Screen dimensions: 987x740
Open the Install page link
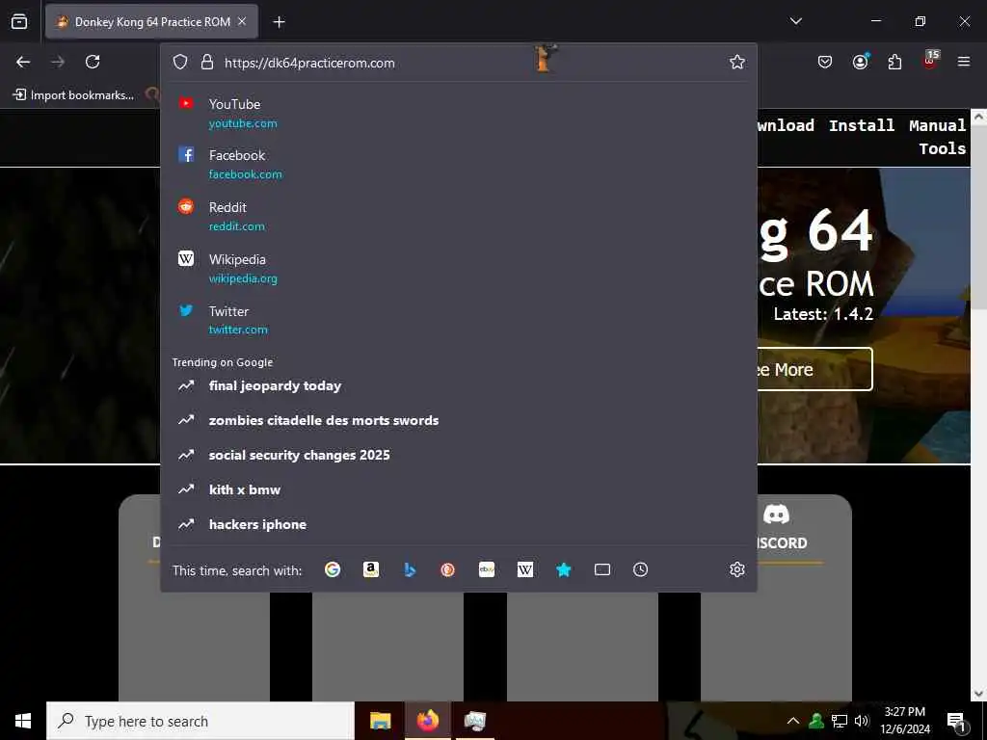click(861, 125)
